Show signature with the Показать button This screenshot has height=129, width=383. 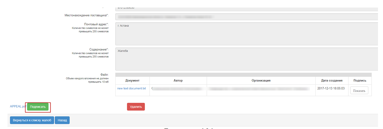point(359,90)
